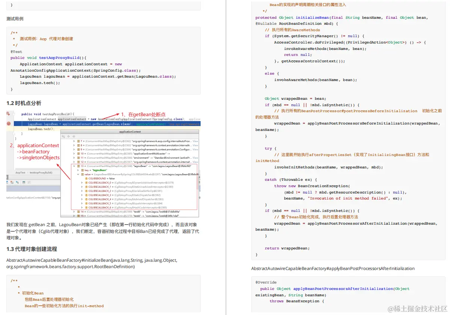Click the table-view icon in the debugger toolbar

24,182
